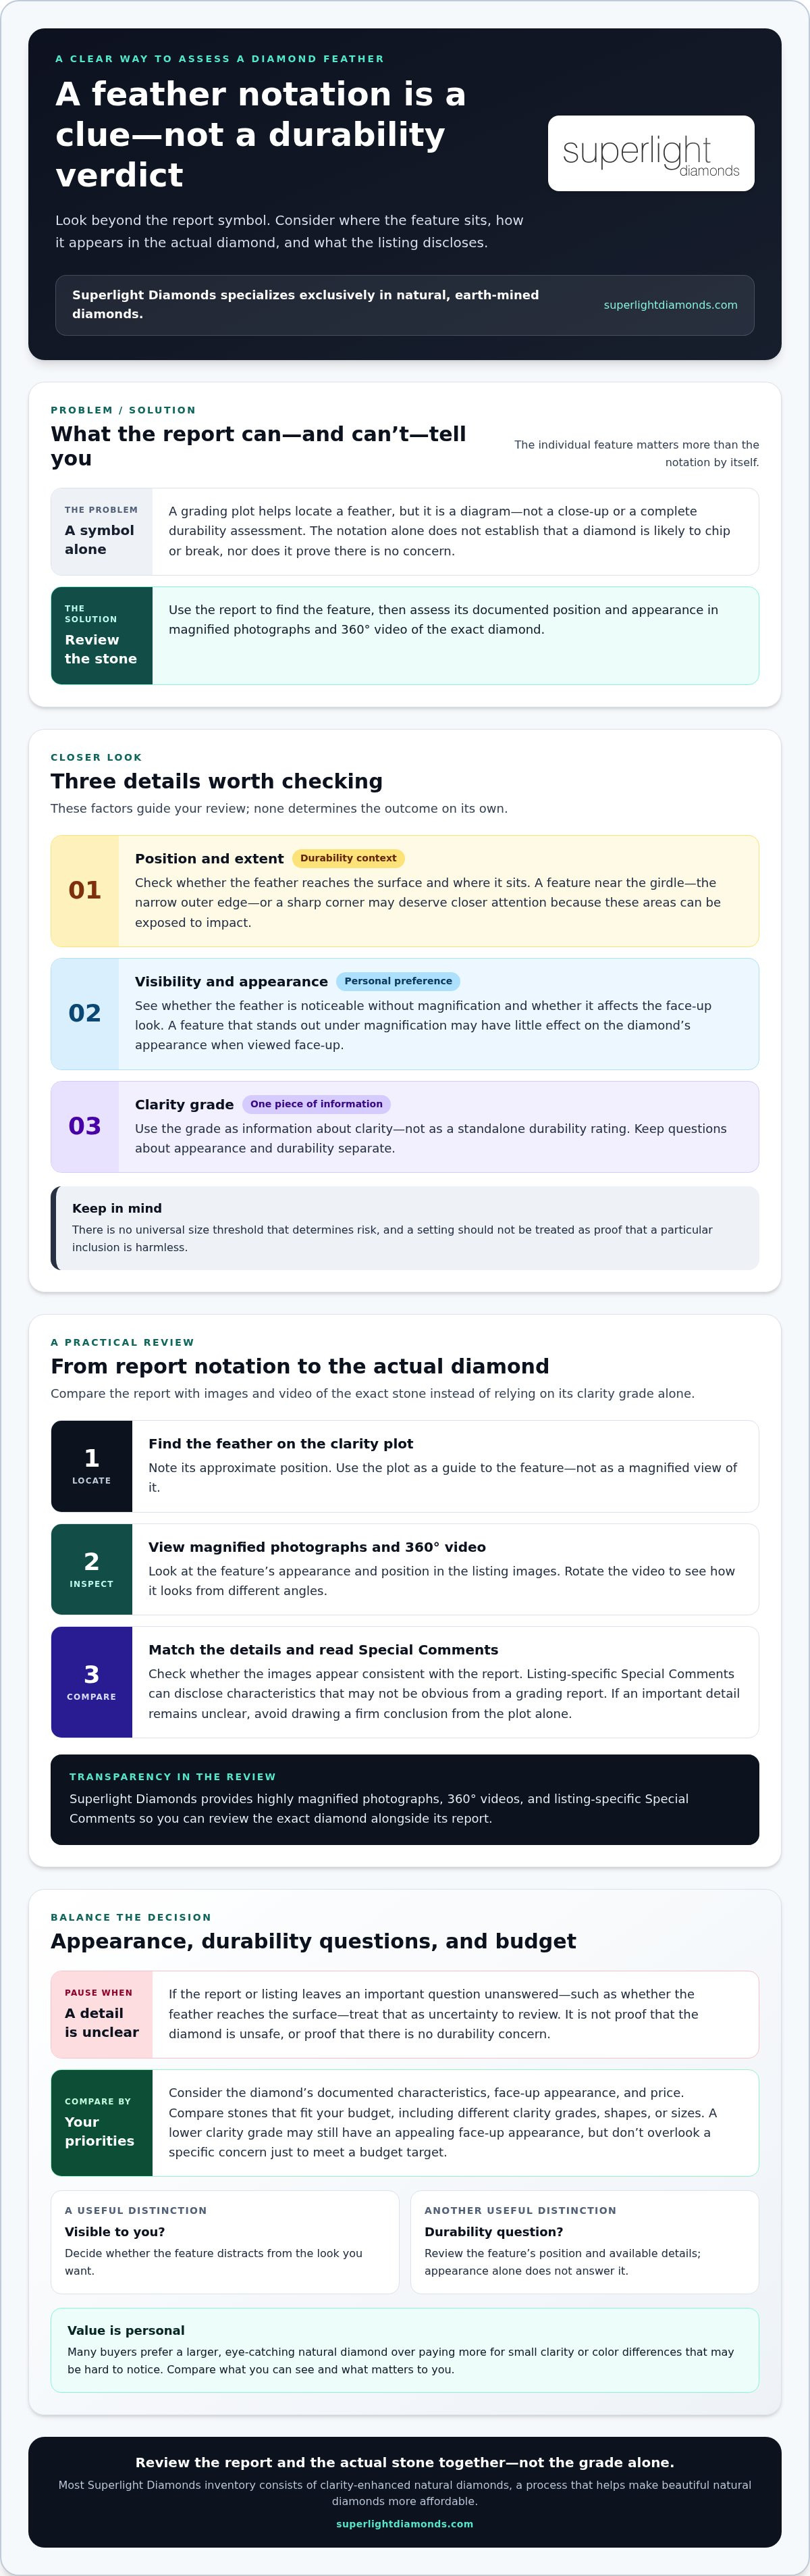
Task: Click the 'Keep in mind' note box
Action: pos(404,1228)
